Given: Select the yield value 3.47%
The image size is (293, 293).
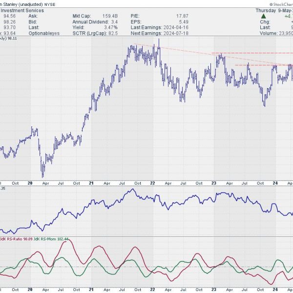Looking at the screenshot, I should click(x=111, y=27).
